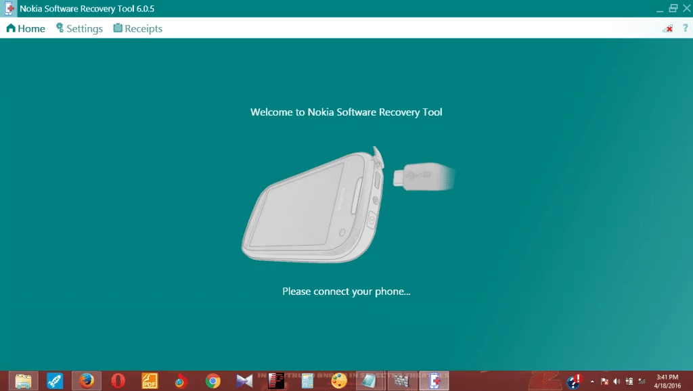Open the Visual Studio taskbar icon
The image size is (693, 391).
[x=244, y=381]
